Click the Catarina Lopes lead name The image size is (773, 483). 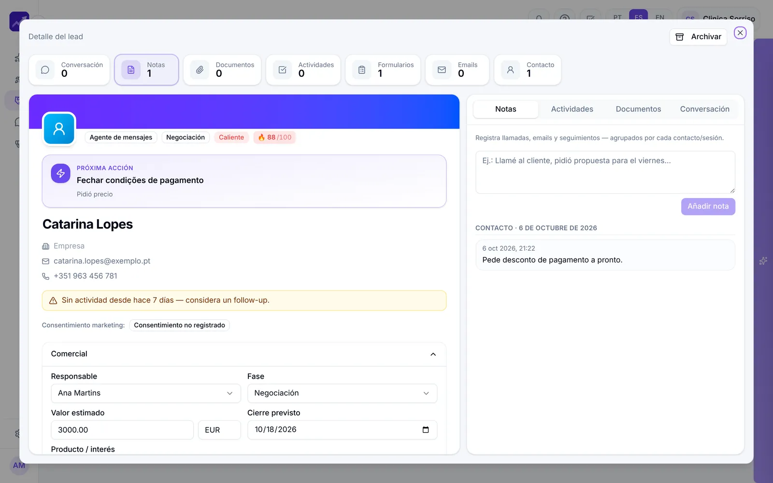(x=87, y=225)
